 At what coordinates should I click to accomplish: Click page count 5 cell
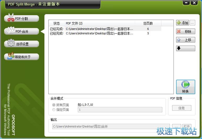[148, 33]
